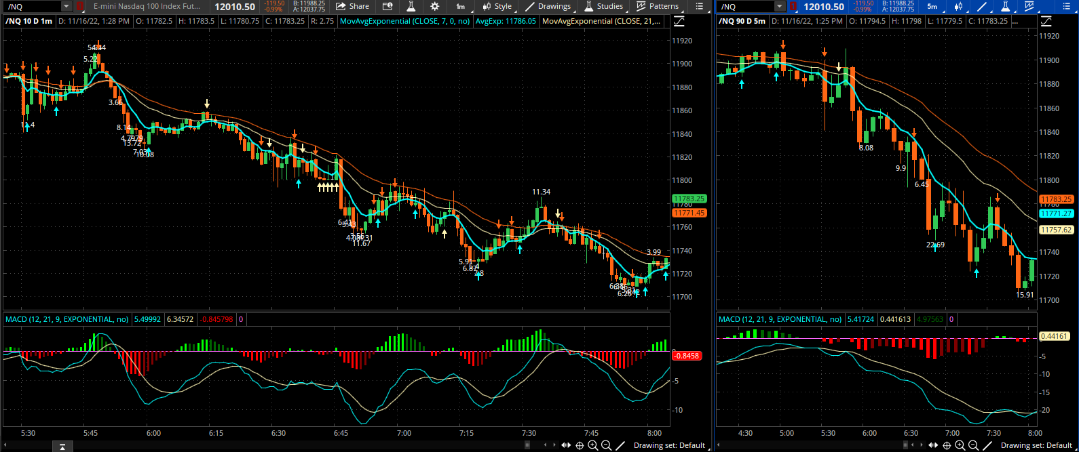Click the orange 11771.45 price label on left axis
This screenshot has height=452, width=1079.
(x=689, y=213)
